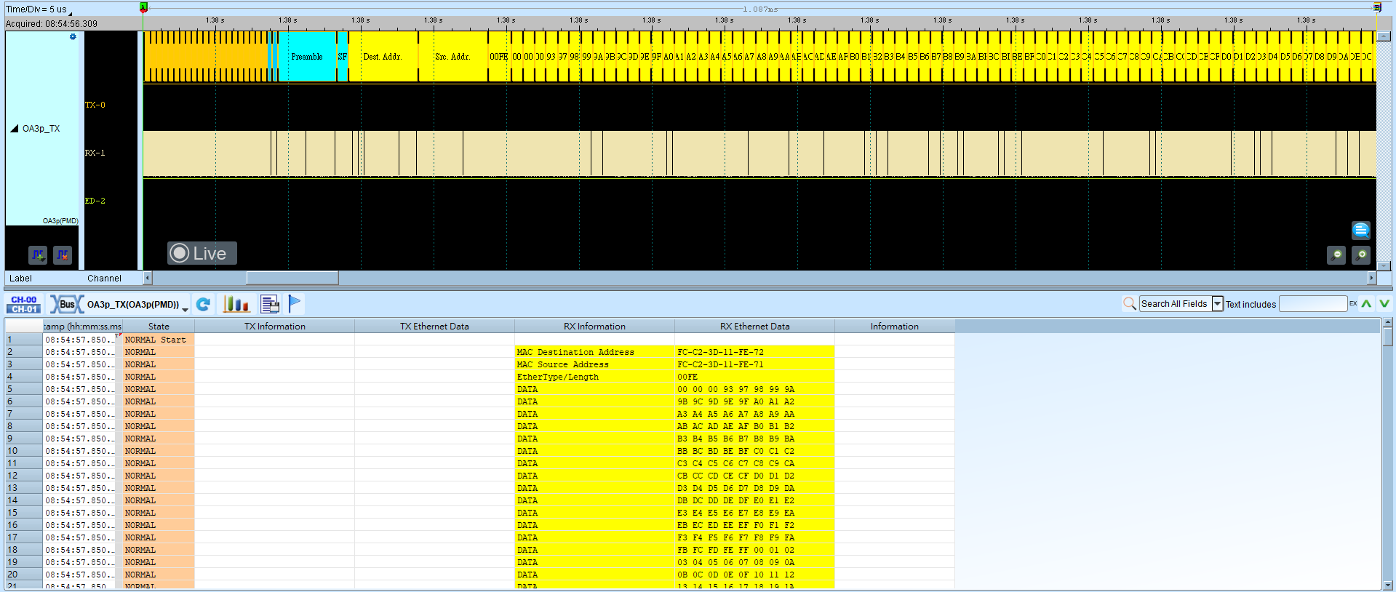Viewport: 1396px width, 592px height.
Task: Open the Search All Fields dropdown
Action: [x=1217, y=303]
